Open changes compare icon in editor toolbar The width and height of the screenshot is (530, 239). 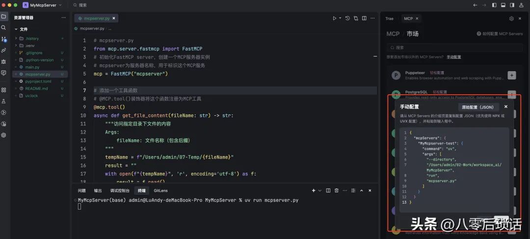tap(356, 18)
